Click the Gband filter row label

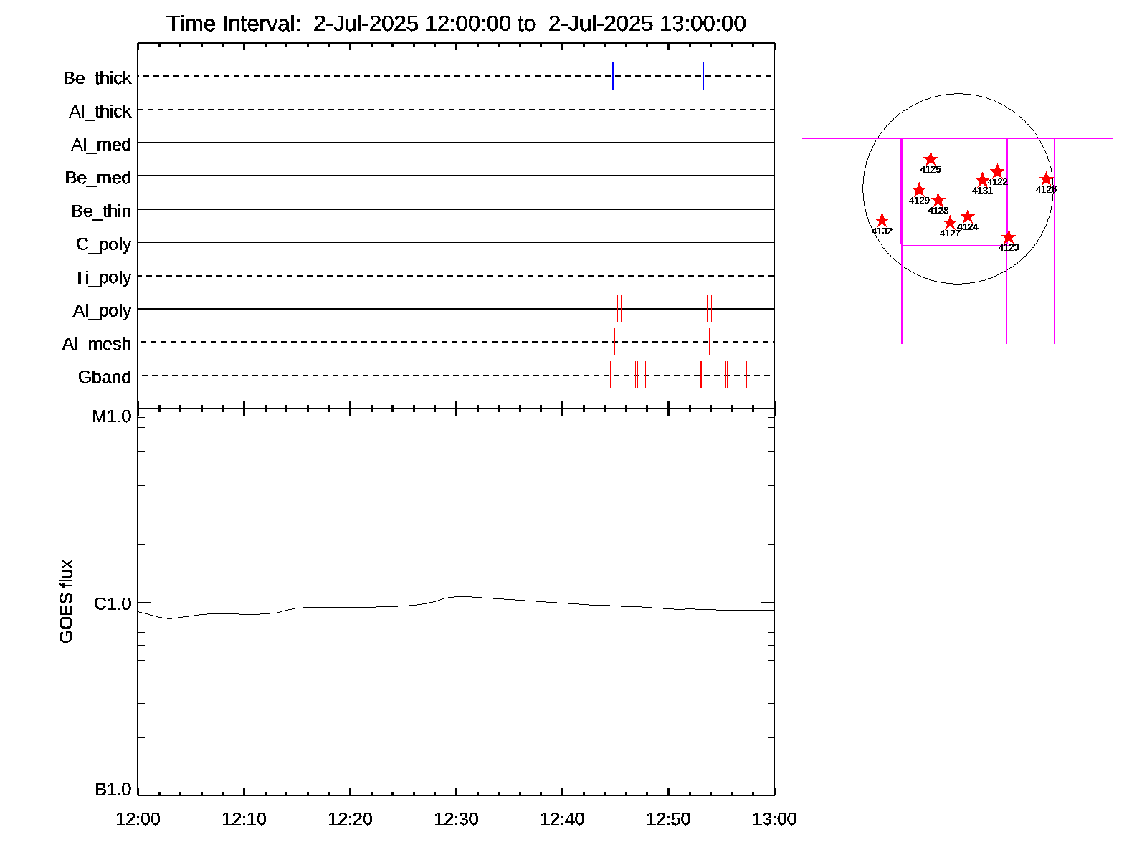pyautogui.click(x=105, y=377)
